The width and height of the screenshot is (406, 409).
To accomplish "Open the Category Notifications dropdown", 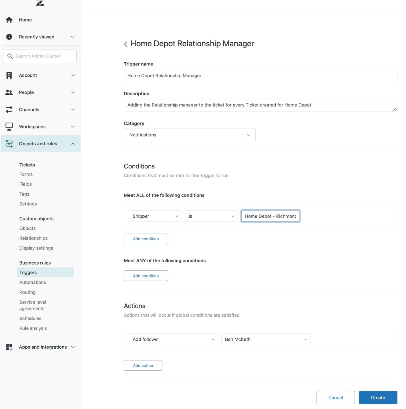I will pyautogui.click(x=190, y=135).
